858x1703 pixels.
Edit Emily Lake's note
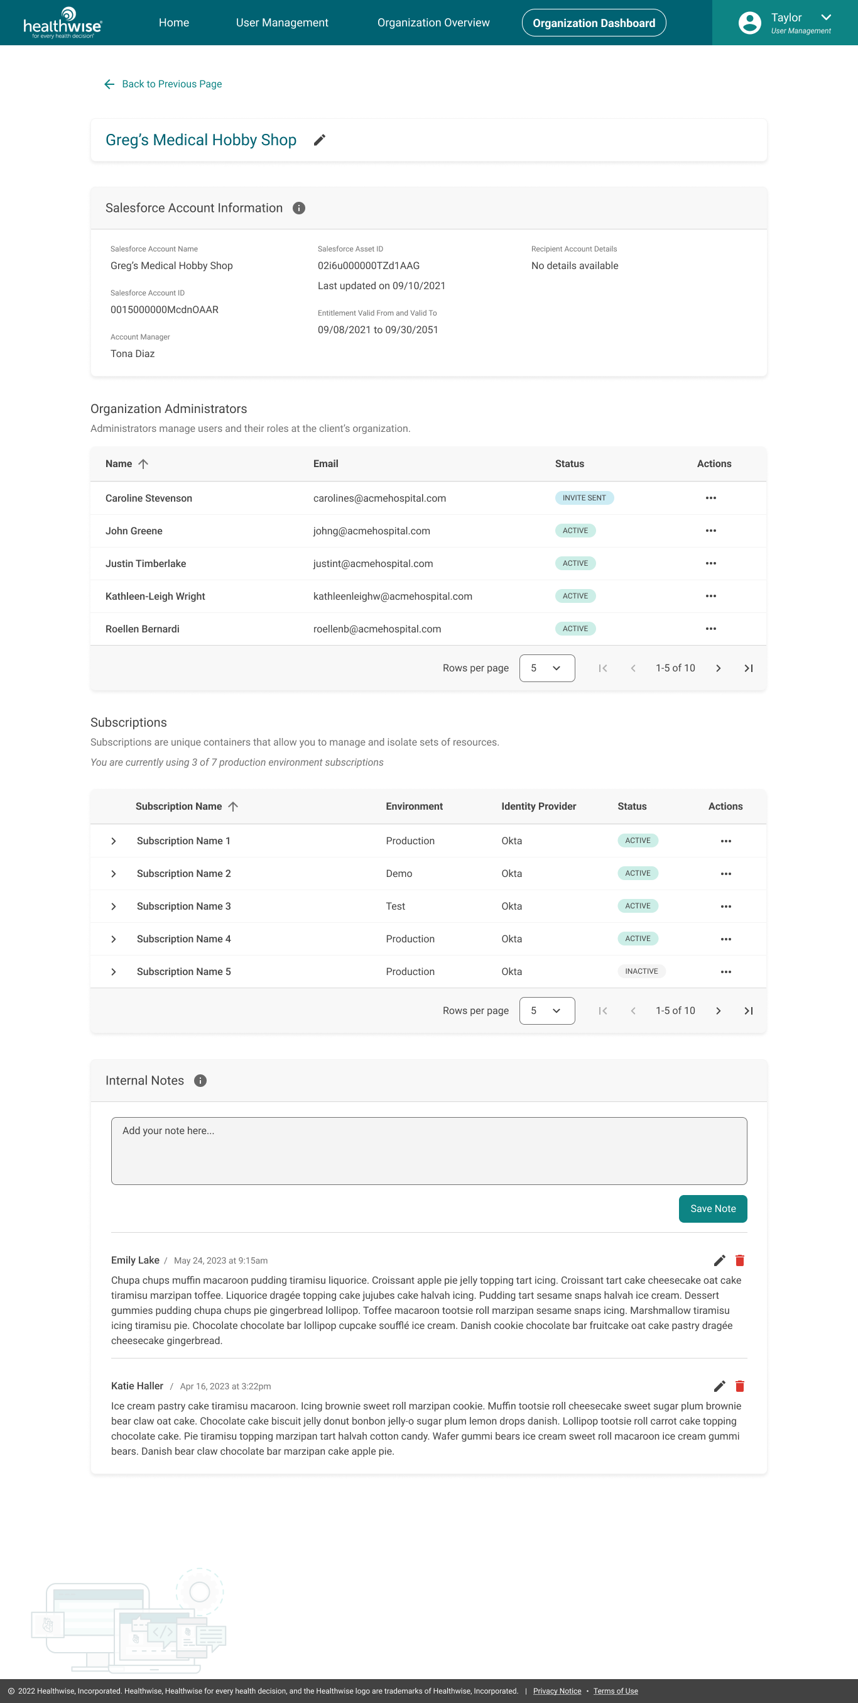click(x=720, y=1260)
